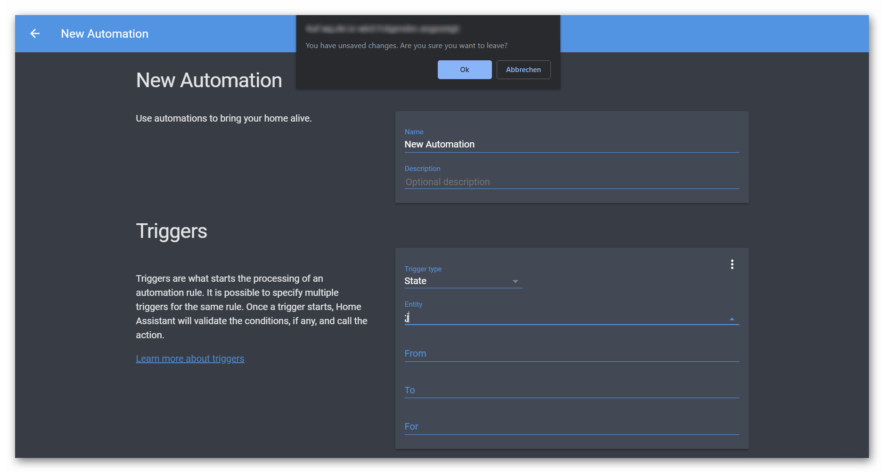Collapse the Entity picker arrow

[732, 319]
